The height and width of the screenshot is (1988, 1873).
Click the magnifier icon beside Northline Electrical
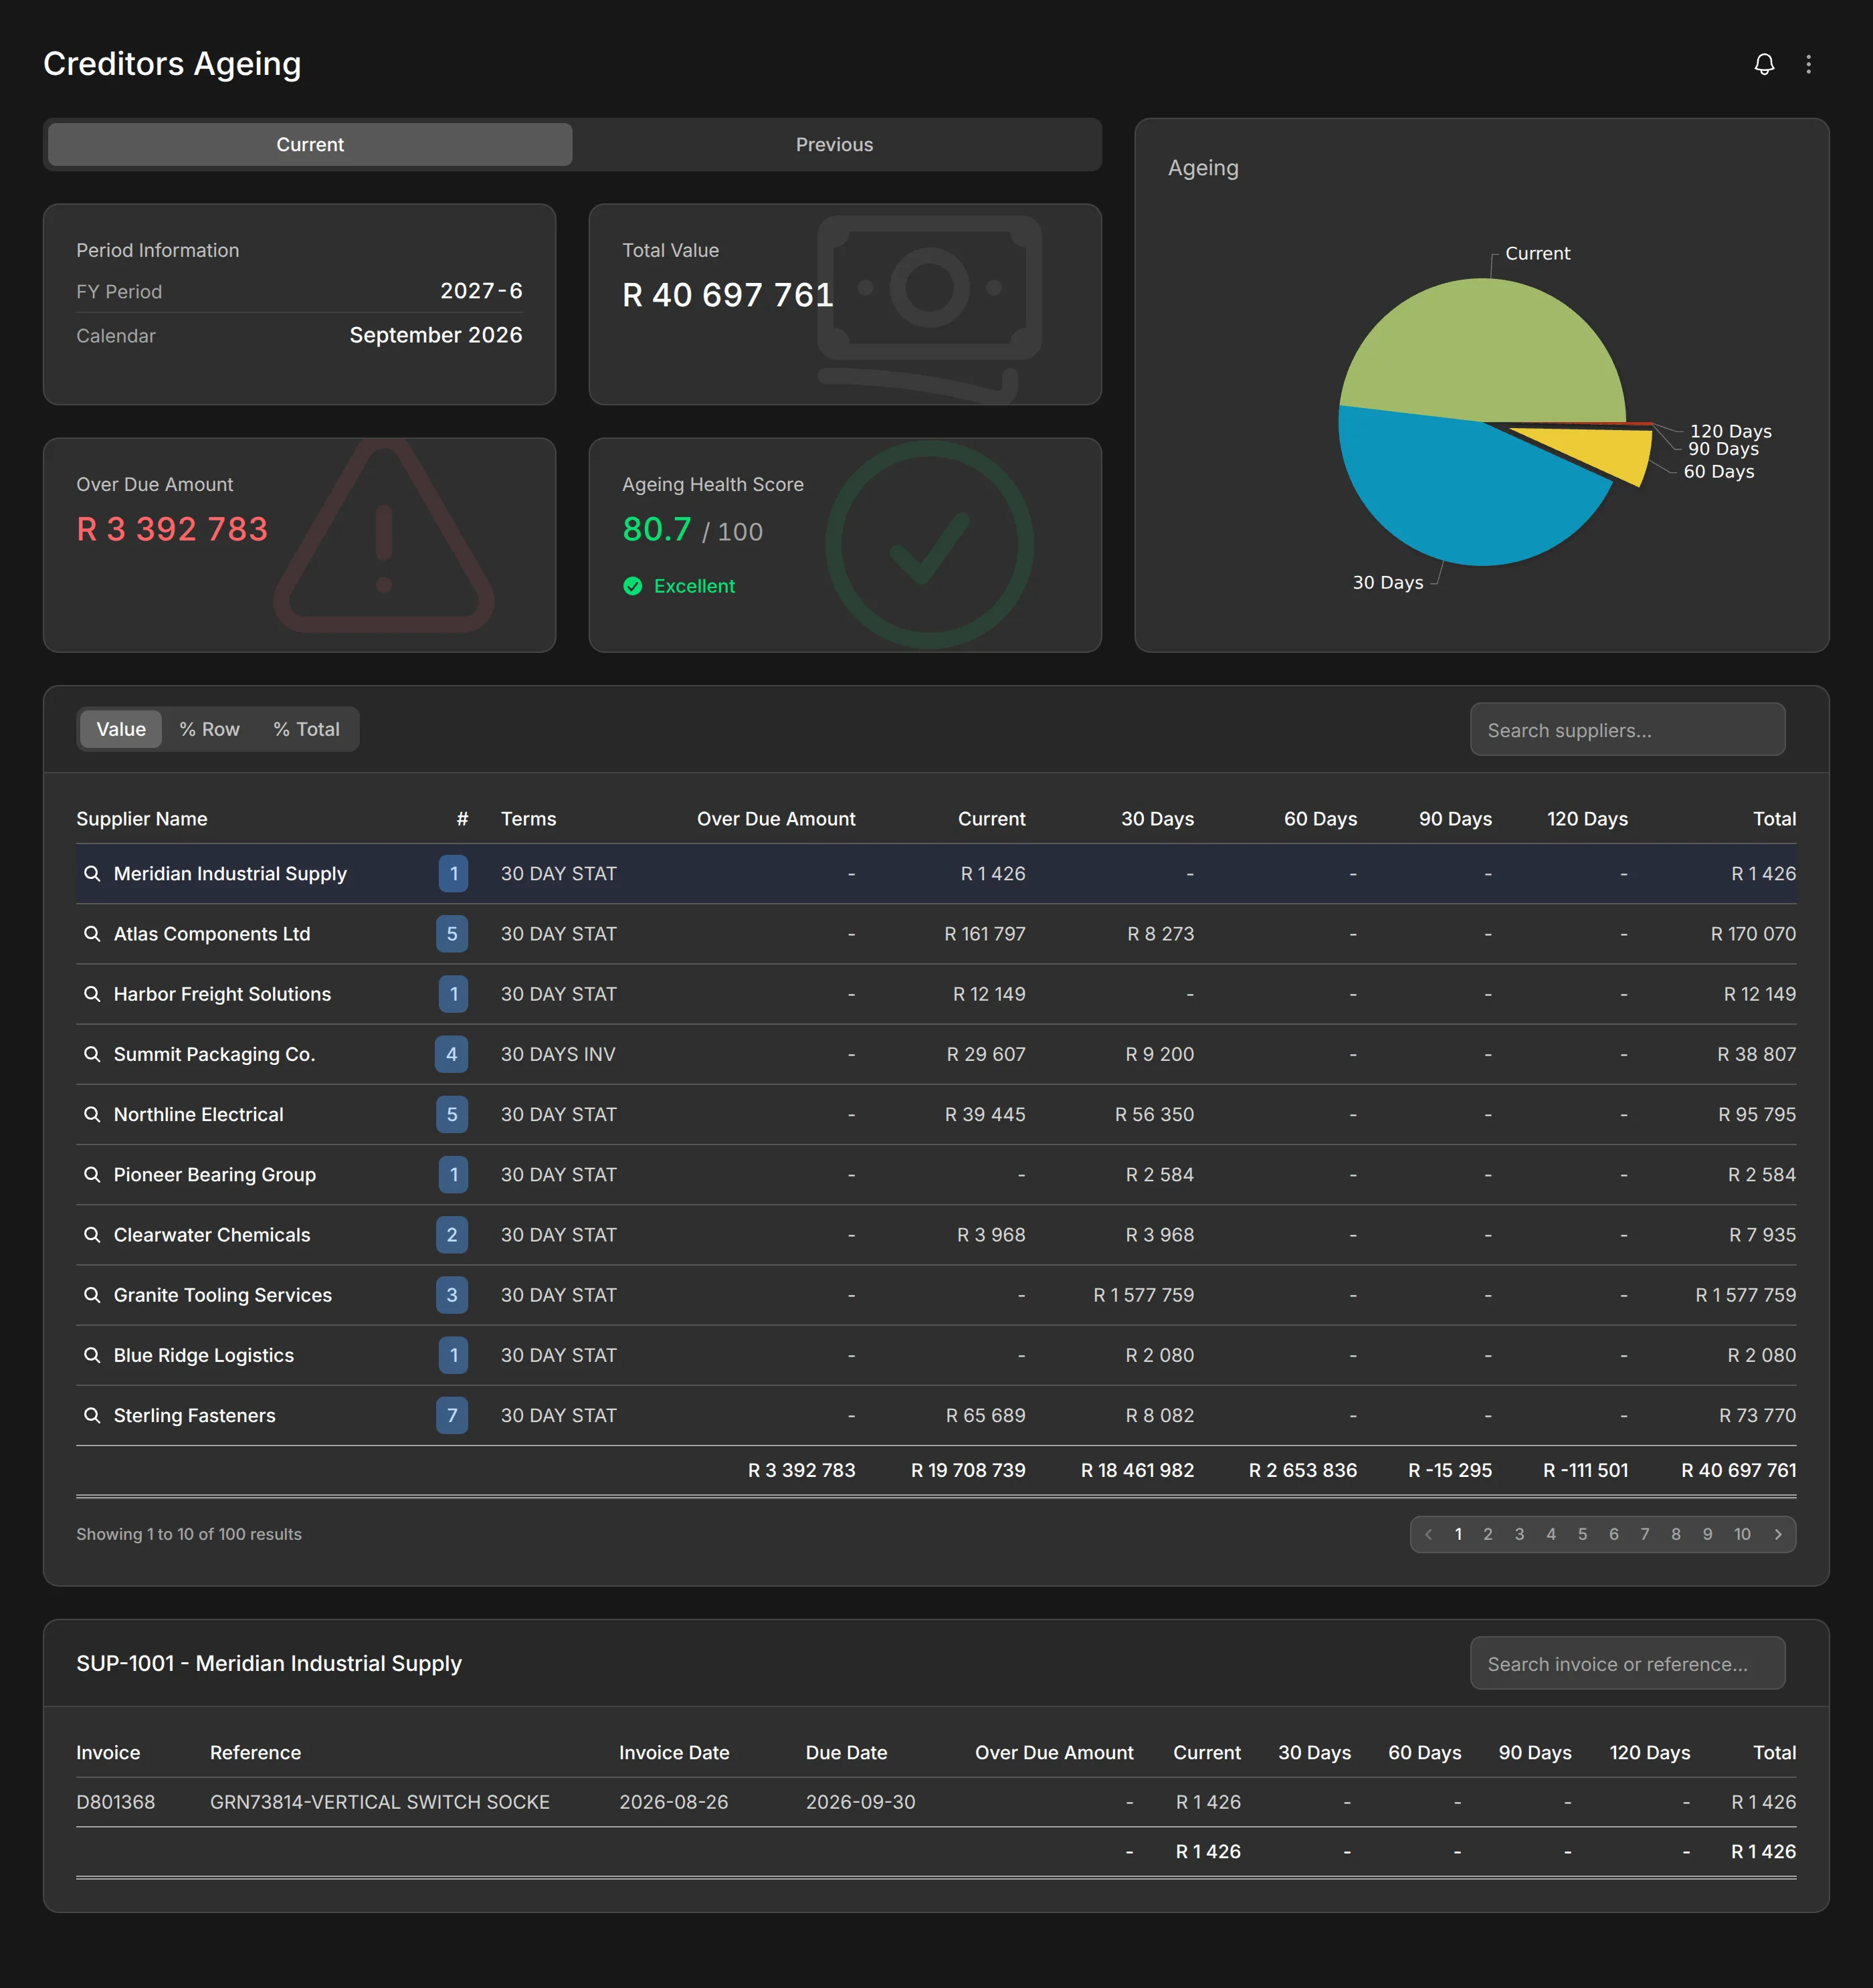(92, 1114)
